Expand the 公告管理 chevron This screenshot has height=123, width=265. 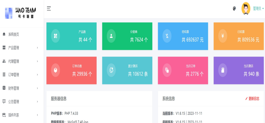(x=37, y=101)
